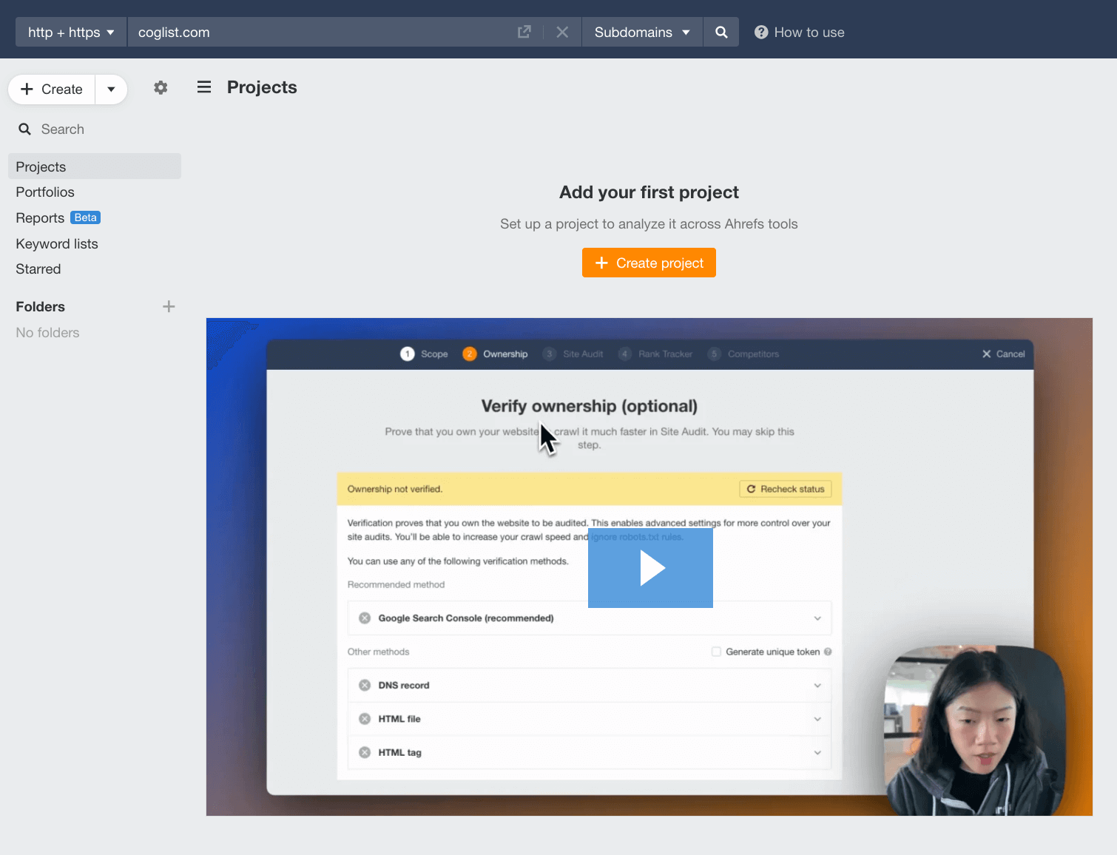This screenshot has width=1117, height=855.
Task: Click the orange Create project button
Action: [x=649, y=263]
